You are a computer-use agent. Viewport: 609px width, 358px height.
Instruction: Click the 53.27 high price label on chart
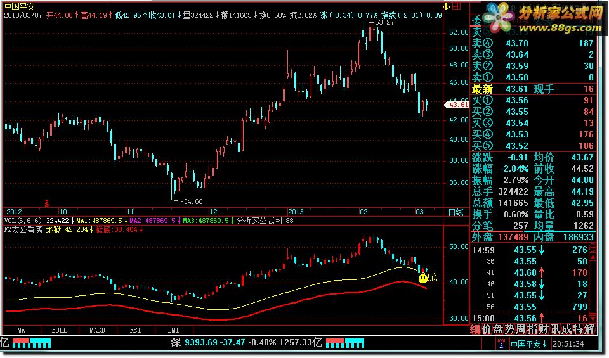[384, 23]
